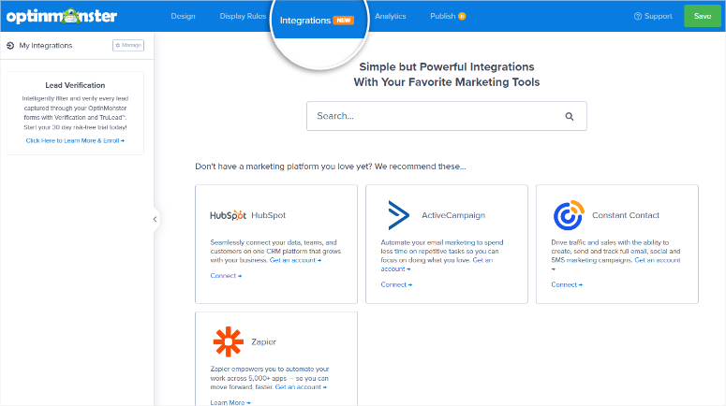Click the NEW badge on Integrations
The height and width of the screenshot is (406, 726).
click(x=344, y=21)
